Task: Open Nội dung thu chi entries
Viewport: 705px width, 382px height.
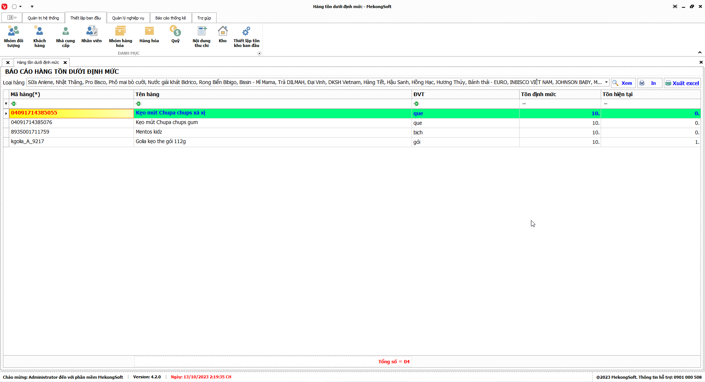Action: [x=202, y=37]
